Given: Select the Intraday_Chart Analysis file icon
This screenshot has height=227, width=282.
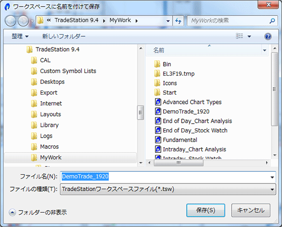Looking at the screenshot, I should coord(158,149).
